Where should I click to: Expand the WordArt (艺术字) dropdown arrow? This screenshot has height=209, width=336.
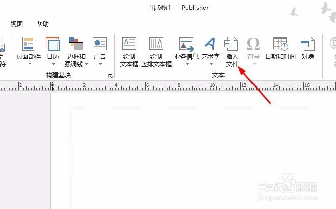(x=211, y=64)
